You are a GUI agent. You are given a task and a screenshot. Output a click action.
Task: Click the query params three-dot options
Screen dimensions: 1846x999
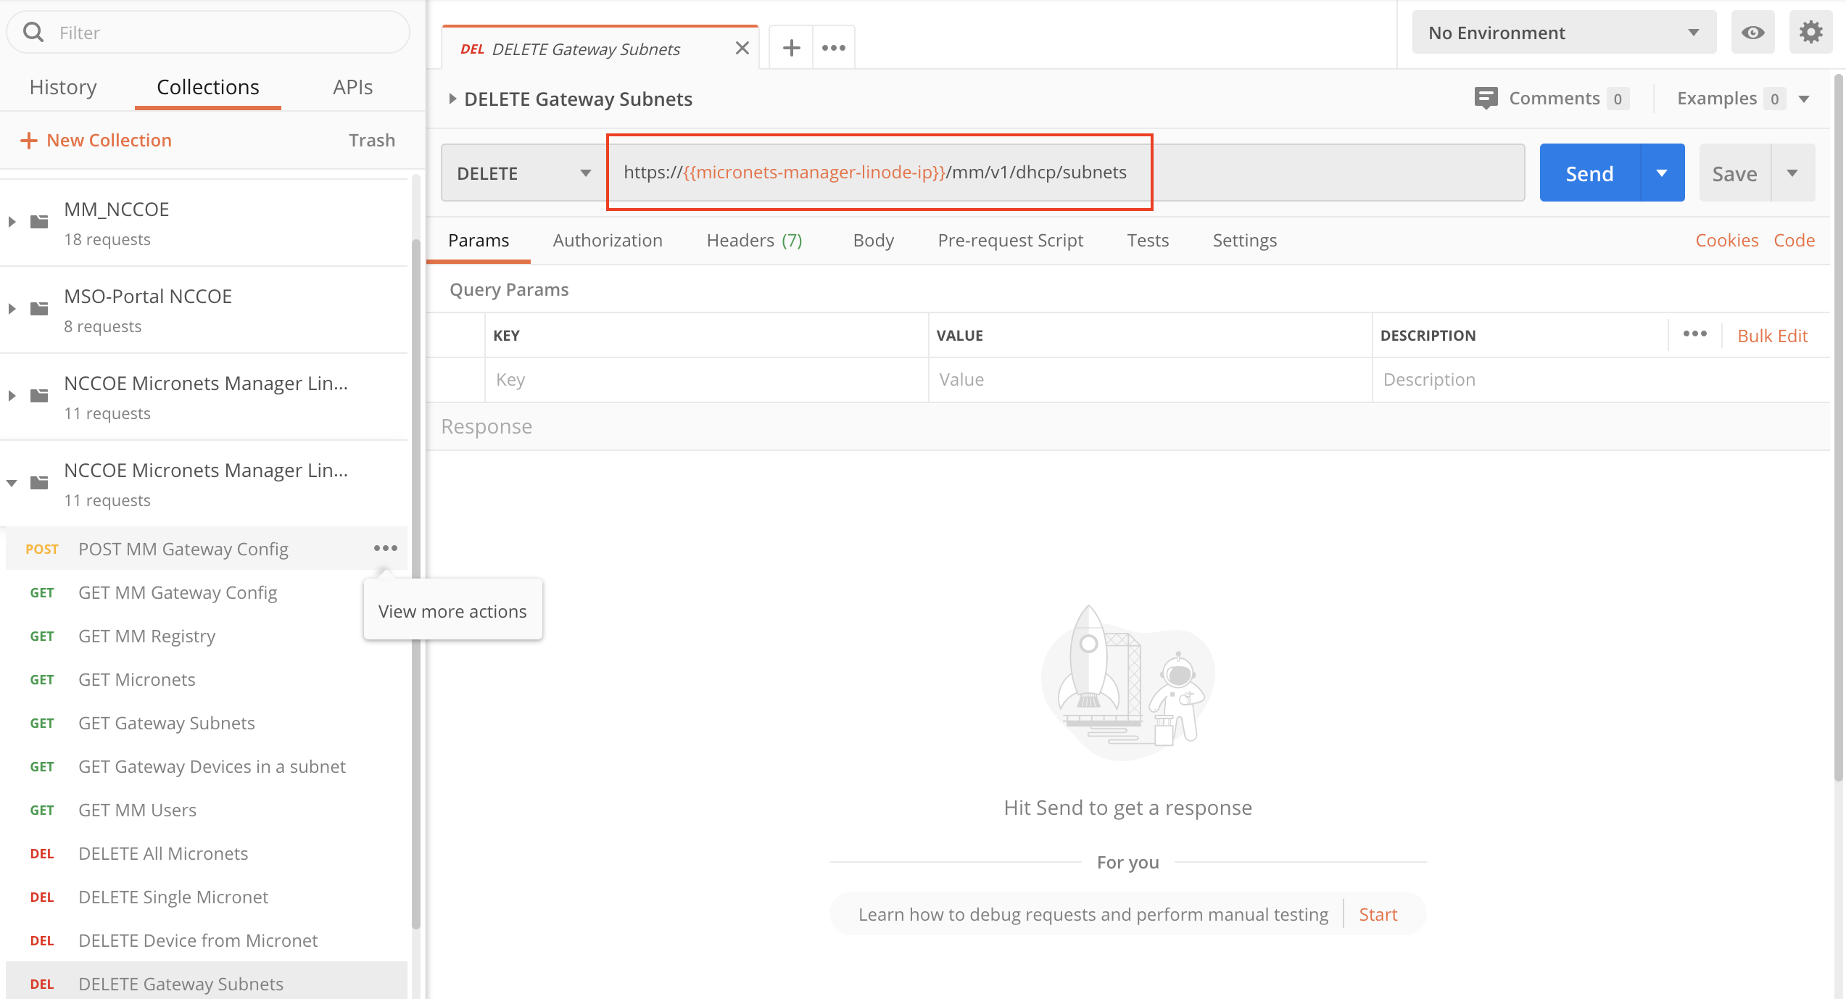(x=1694, y=334)
